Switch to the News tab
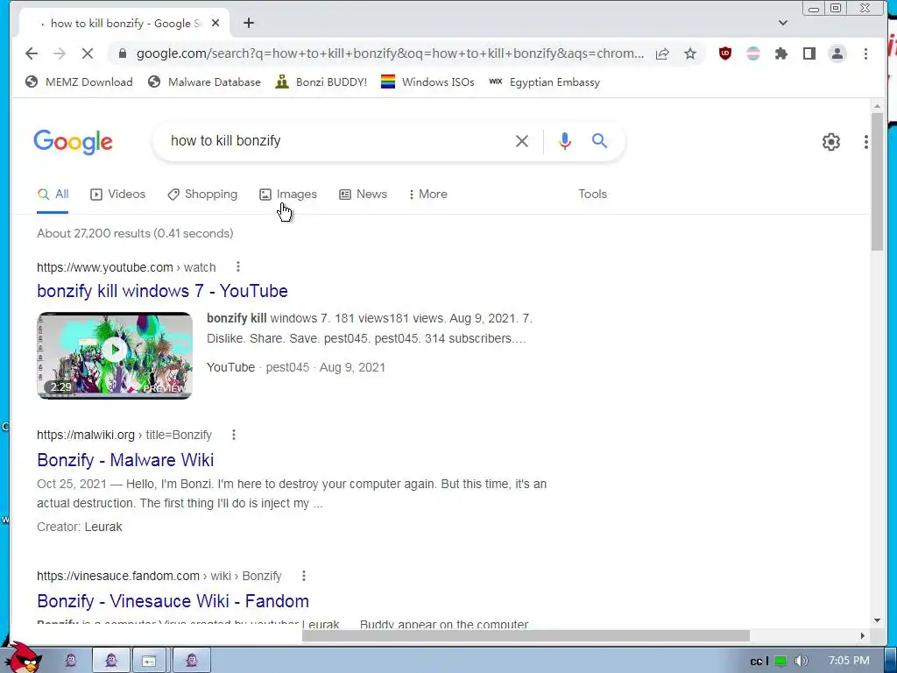Viewport: 897px width, 673px height. 364,195
